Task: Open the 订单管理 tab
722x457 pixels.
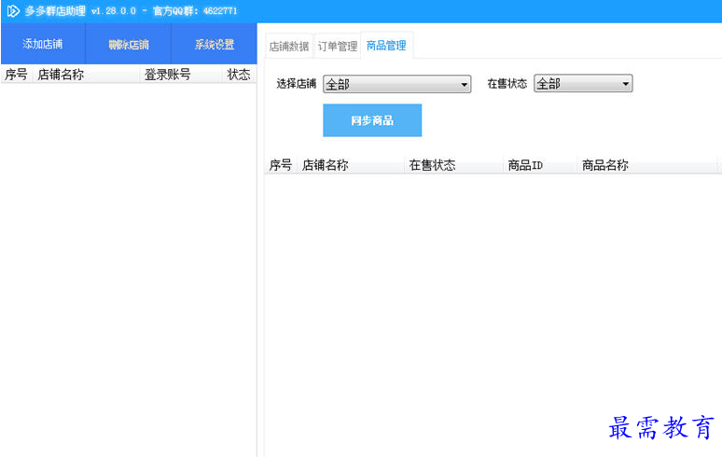Action: click(x=337, y=46)
